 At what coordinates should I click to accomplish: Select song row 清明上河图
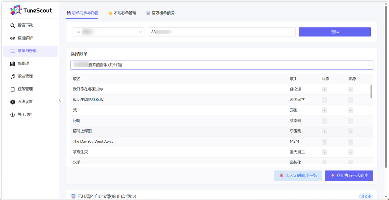point(222,131)
